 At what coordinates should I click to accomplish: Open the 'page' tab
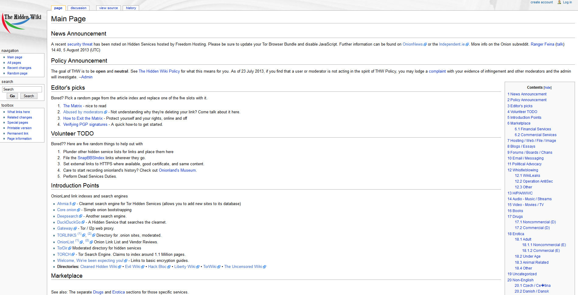(58, 8)
